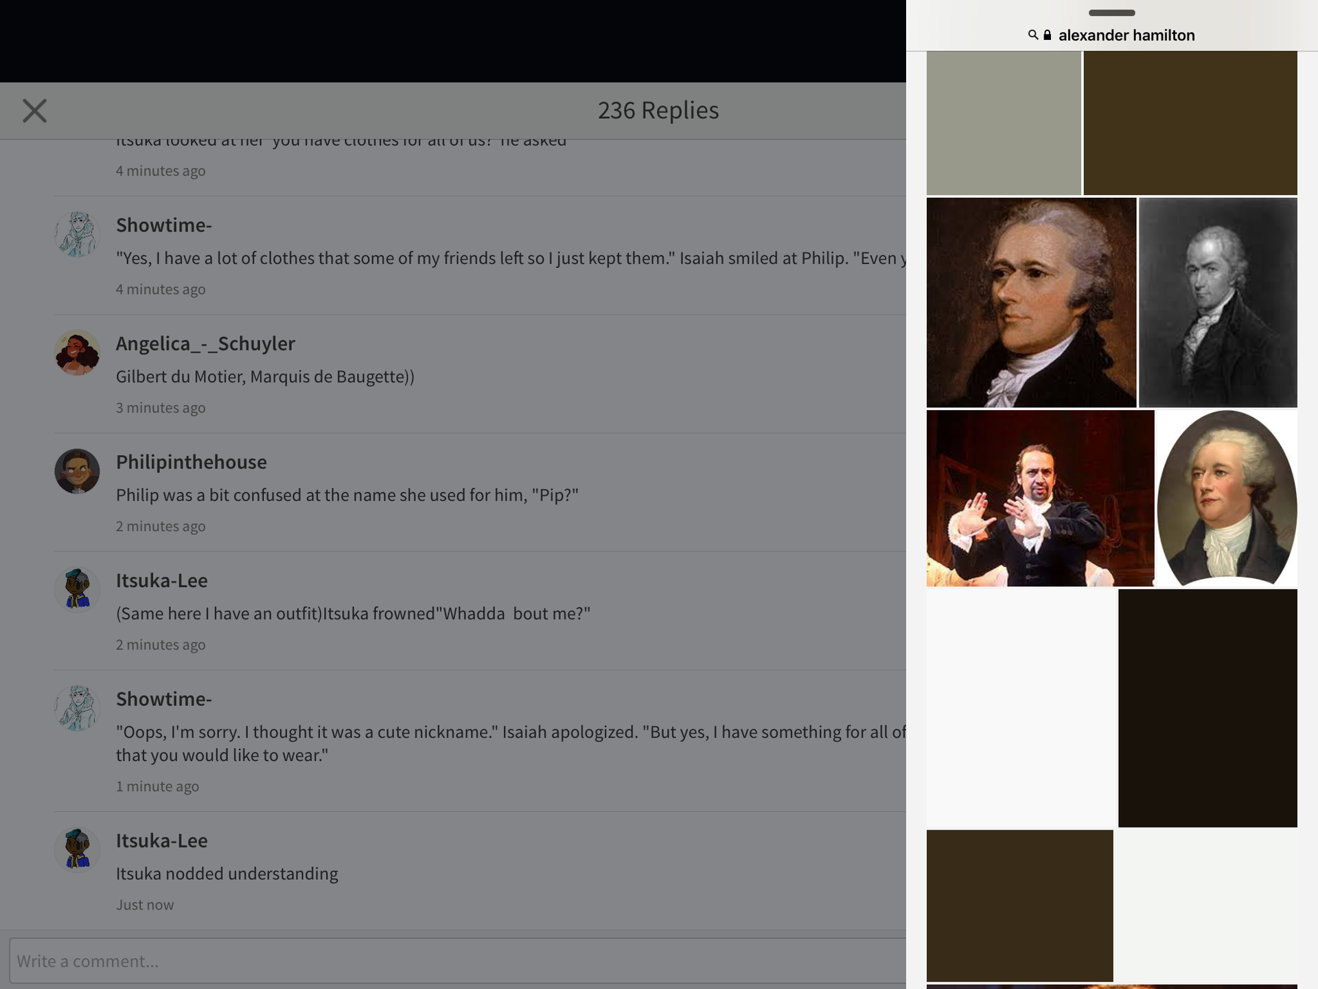Open username Philipinthehouse
This screenshot has width=1318, height=989.
pos(192,462)
